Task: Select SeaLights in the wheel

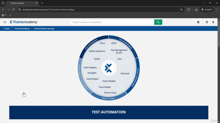Action: coord(92,73)
